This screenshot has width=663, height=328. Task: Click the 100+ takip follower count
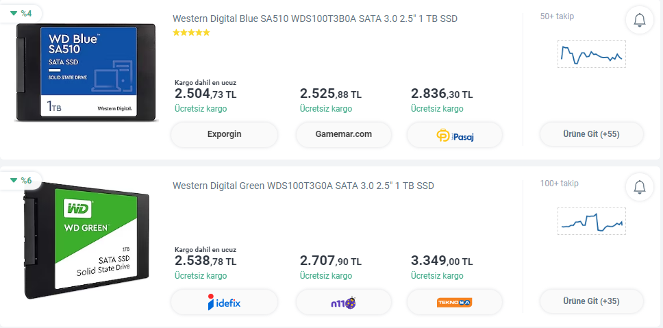(559, 184)
